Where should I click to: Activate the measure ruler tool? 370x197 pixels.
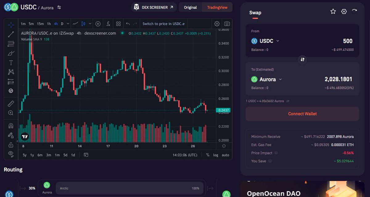click(10, 103)
